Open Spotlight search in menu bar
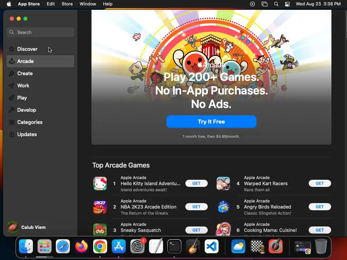Screen dimensions: 347x260 pyautogui.click(x=276, y=4)
